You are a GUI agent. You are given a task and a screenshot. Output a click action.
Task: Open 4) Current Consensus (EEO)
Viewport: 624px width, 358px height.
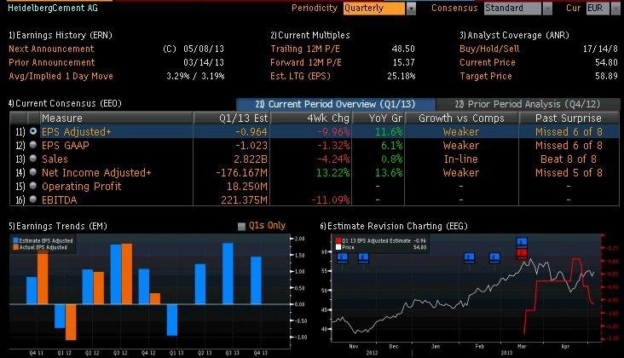tap(65, 103)
